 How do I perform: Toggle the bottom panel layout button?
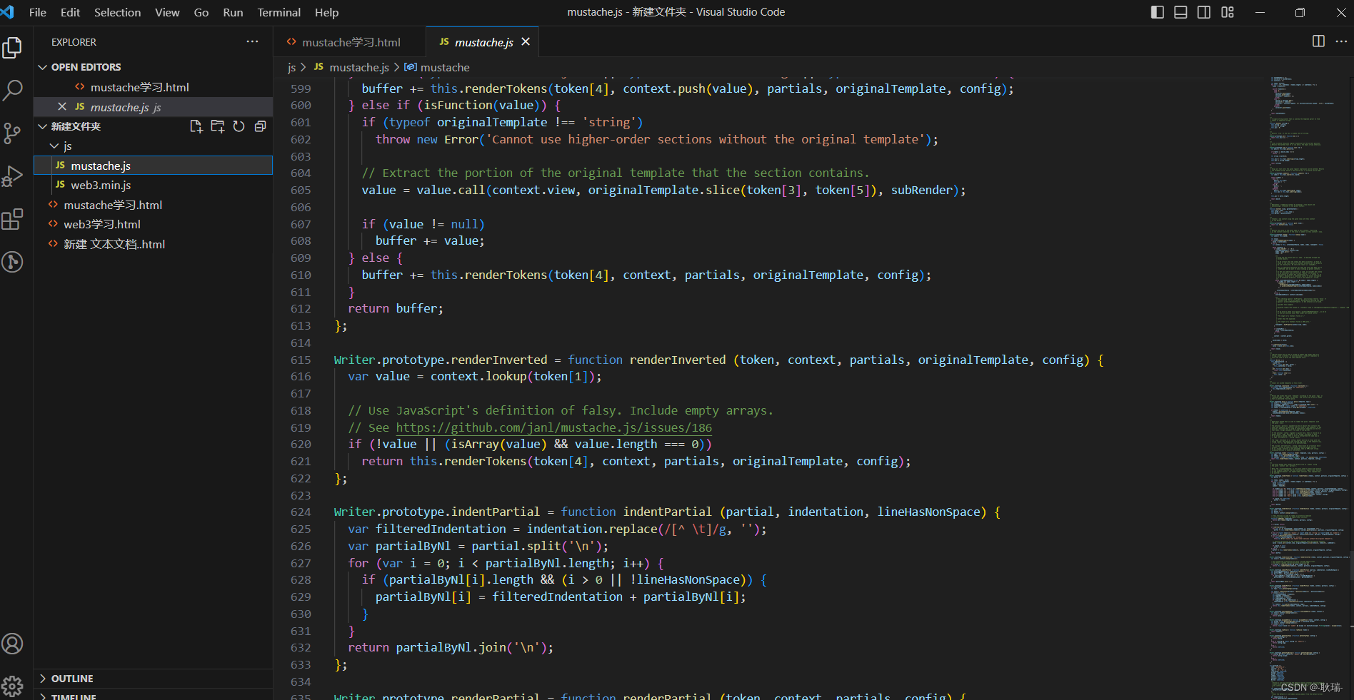tap(1180, 12)
